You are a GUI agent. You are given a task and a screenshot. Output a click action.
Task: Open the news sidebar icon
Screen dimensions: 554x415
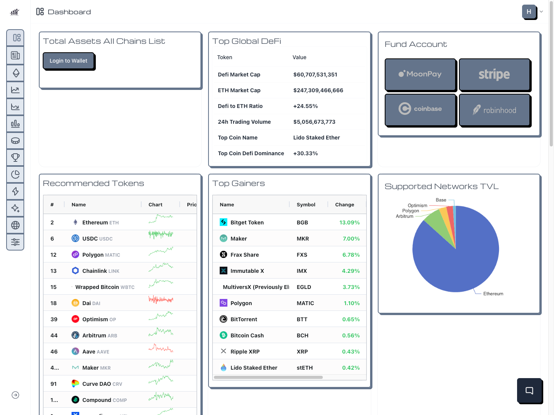pos(15,55)
